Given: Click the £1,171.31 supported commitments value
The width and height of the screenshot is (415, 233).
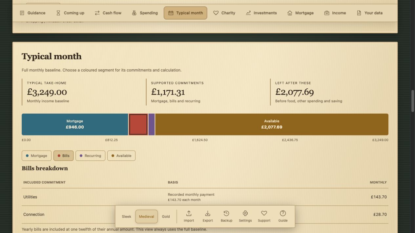Looking at the screenshot, I should pos(168,92).
